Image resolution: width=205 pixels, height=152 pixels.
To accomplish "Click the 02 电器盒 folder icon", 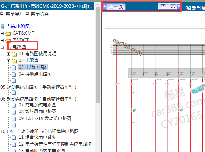I will 14,61.
